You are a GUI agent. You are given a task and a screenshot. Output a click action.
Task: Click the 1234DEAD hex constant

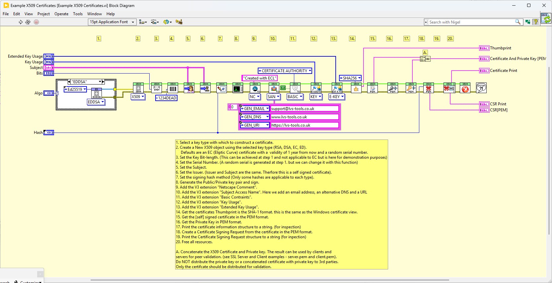click(166, 98)
